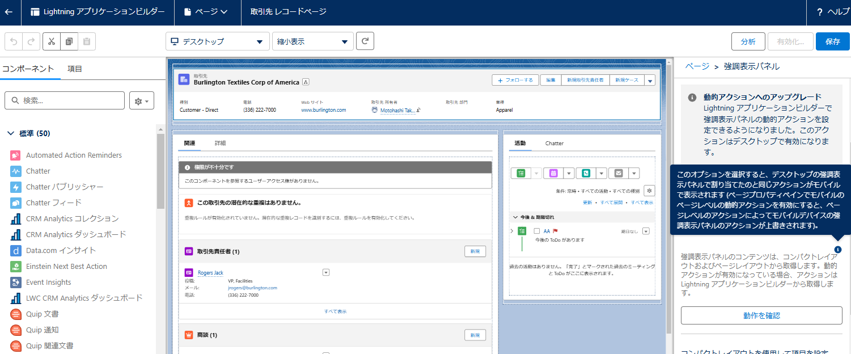Select the Quip 通知 component
Image resolution: width=851 pixels, height=354 pixels.
(x=43, y=330)
